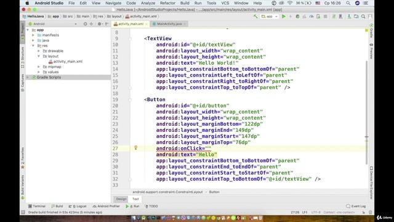Open the Navigate menu
Image resolution: width=394 pixels, height=222 pixels.
pos(113,3)
